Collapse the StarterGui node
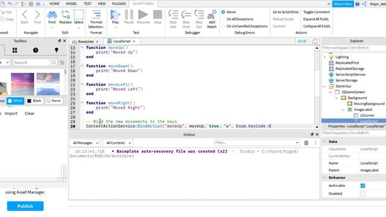386x217 pixels. 324,86
